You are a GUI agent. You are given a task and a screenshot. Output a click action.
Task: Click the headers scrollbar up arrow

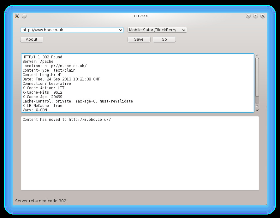[x=257, y=56]
